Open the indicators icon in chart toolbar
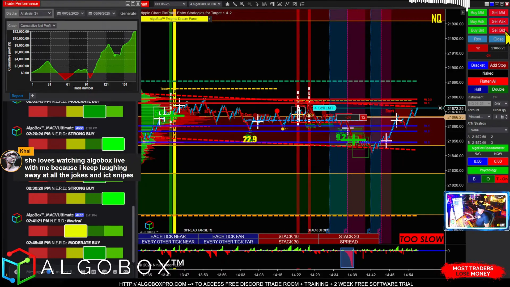Image resolution: width=510 pixels, height=287 pixels. tap(279, 4)
